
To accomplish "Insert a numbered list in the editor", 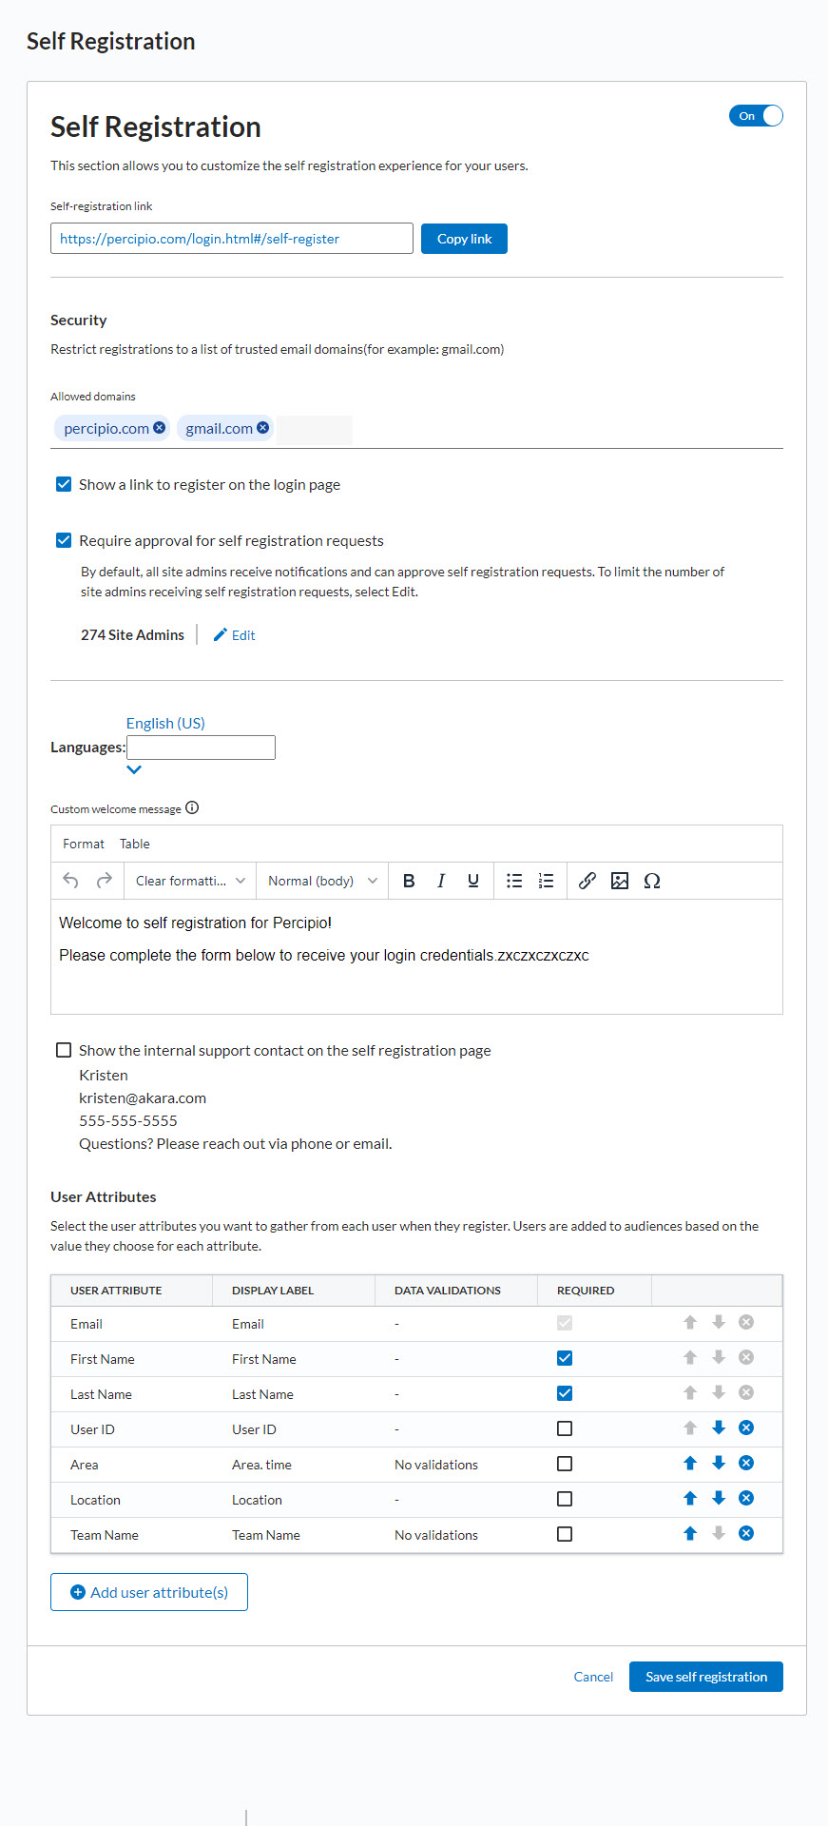I will [x=547, y=881].
